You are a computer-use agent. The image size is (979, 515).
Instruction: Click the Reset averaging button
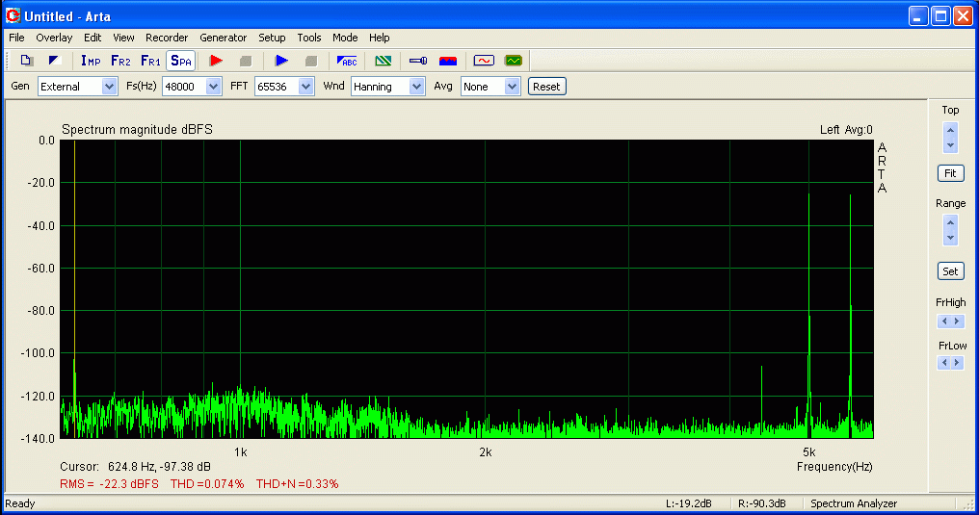point(547,87)
